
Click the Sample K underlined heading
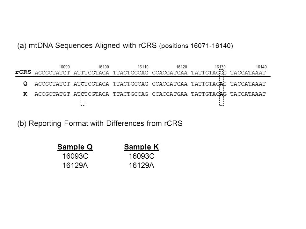pos(141,147)
